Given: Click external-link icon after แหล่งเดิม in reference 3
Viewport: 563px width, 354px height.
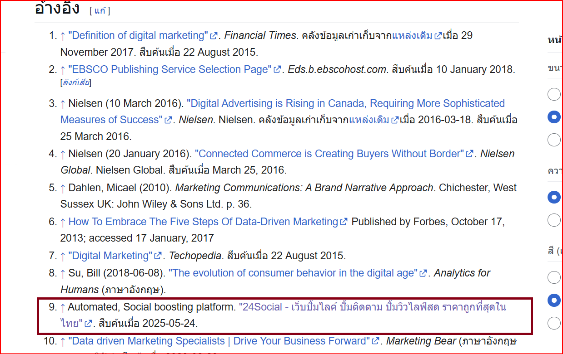Looking at the screenshot, I should (x=395, y=120).
